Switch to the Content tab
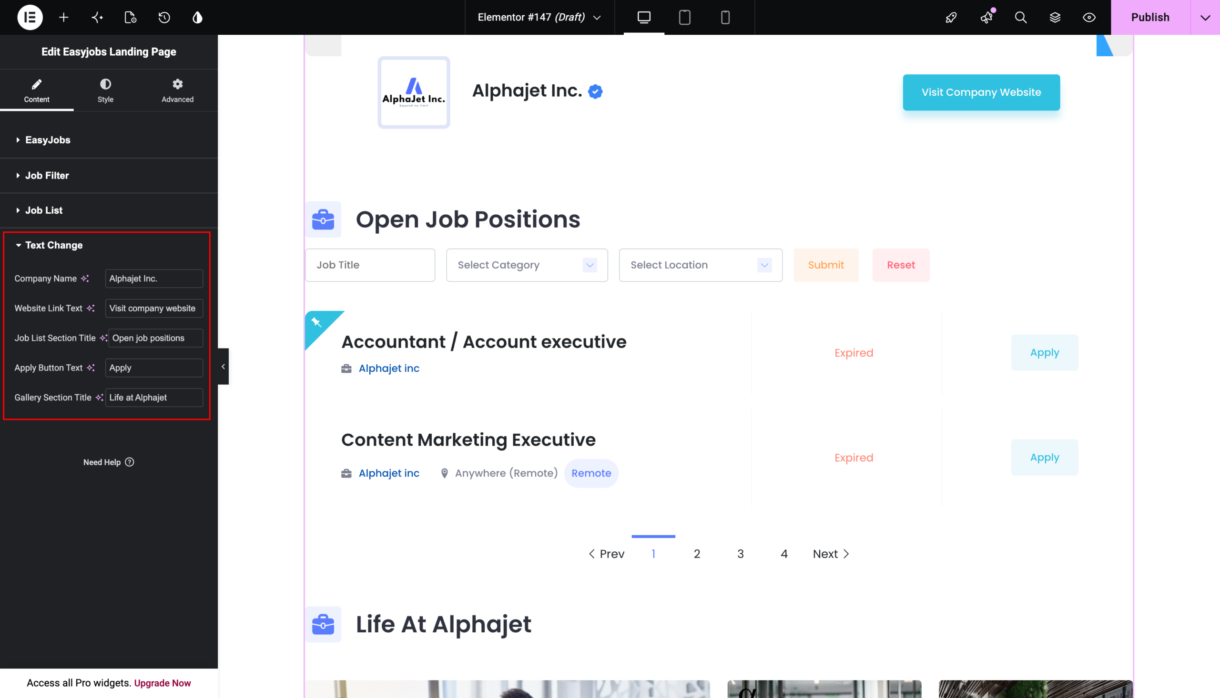This screenshot has width=1220, height=698. [x=37, y=90]
